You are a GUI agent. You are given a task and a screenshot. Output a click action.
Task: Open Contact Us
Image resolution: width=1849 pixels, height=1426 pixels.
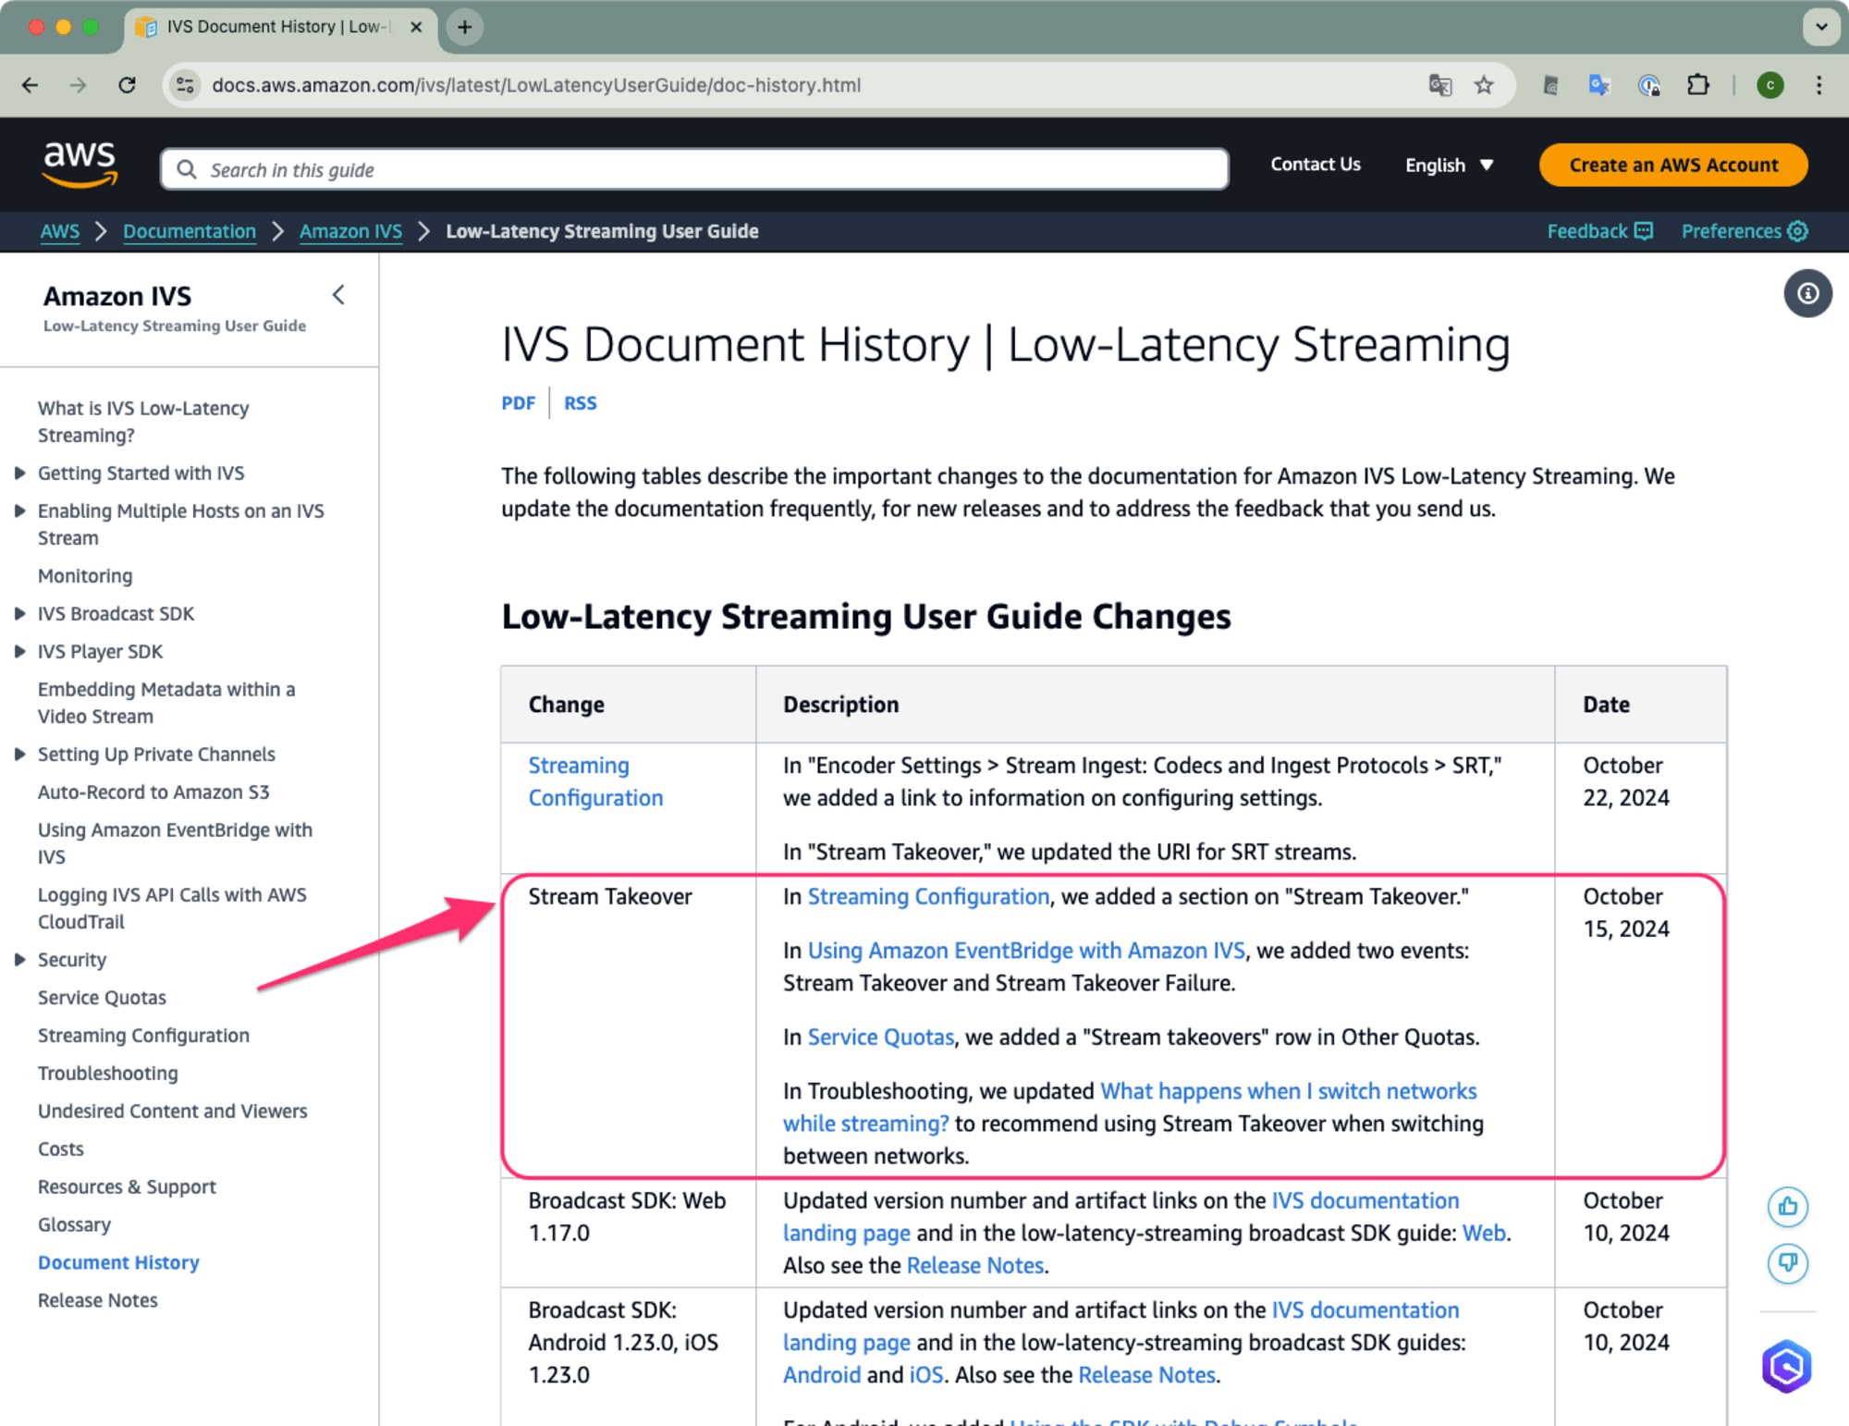click(1316, 165)
